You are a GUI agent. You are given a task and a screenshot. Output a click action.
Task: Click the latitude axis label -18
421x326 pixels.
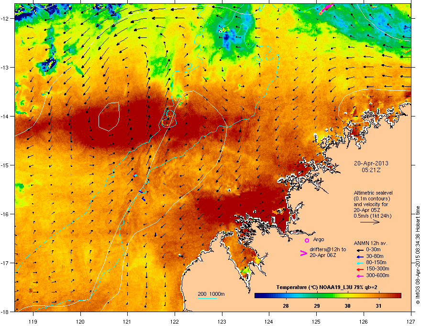pos(6,312)
